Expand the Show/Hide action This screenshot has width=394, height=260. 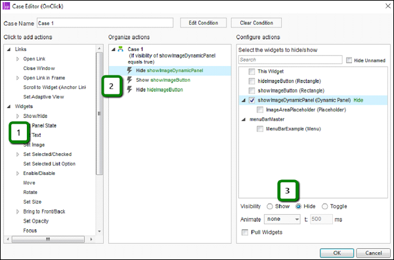[18, 116]
